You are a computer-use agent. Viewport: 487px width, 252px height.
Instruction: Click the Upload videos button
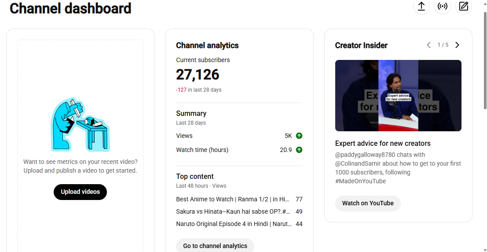pyautogui.click(x=80, y=192)
